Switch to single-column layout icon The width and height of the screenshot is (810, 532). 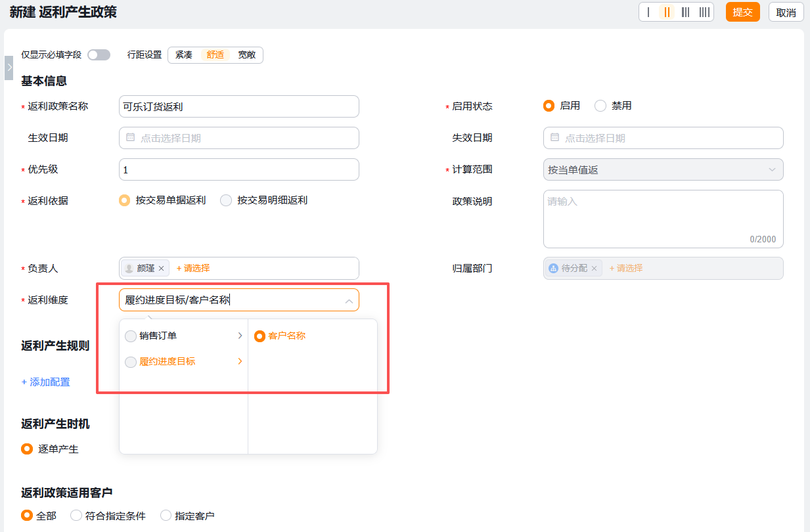(648, 12)
